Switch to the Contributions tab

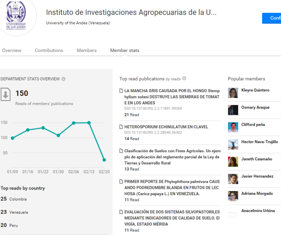(49, 51)
